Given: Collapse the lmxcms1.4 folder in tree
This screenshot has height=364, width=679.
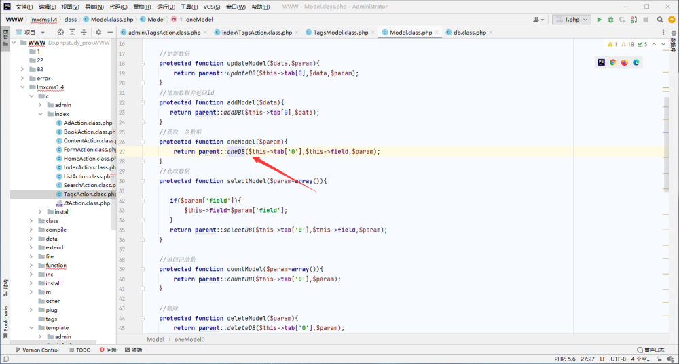Looking at the screenshot, I should (x=22, y=87).
